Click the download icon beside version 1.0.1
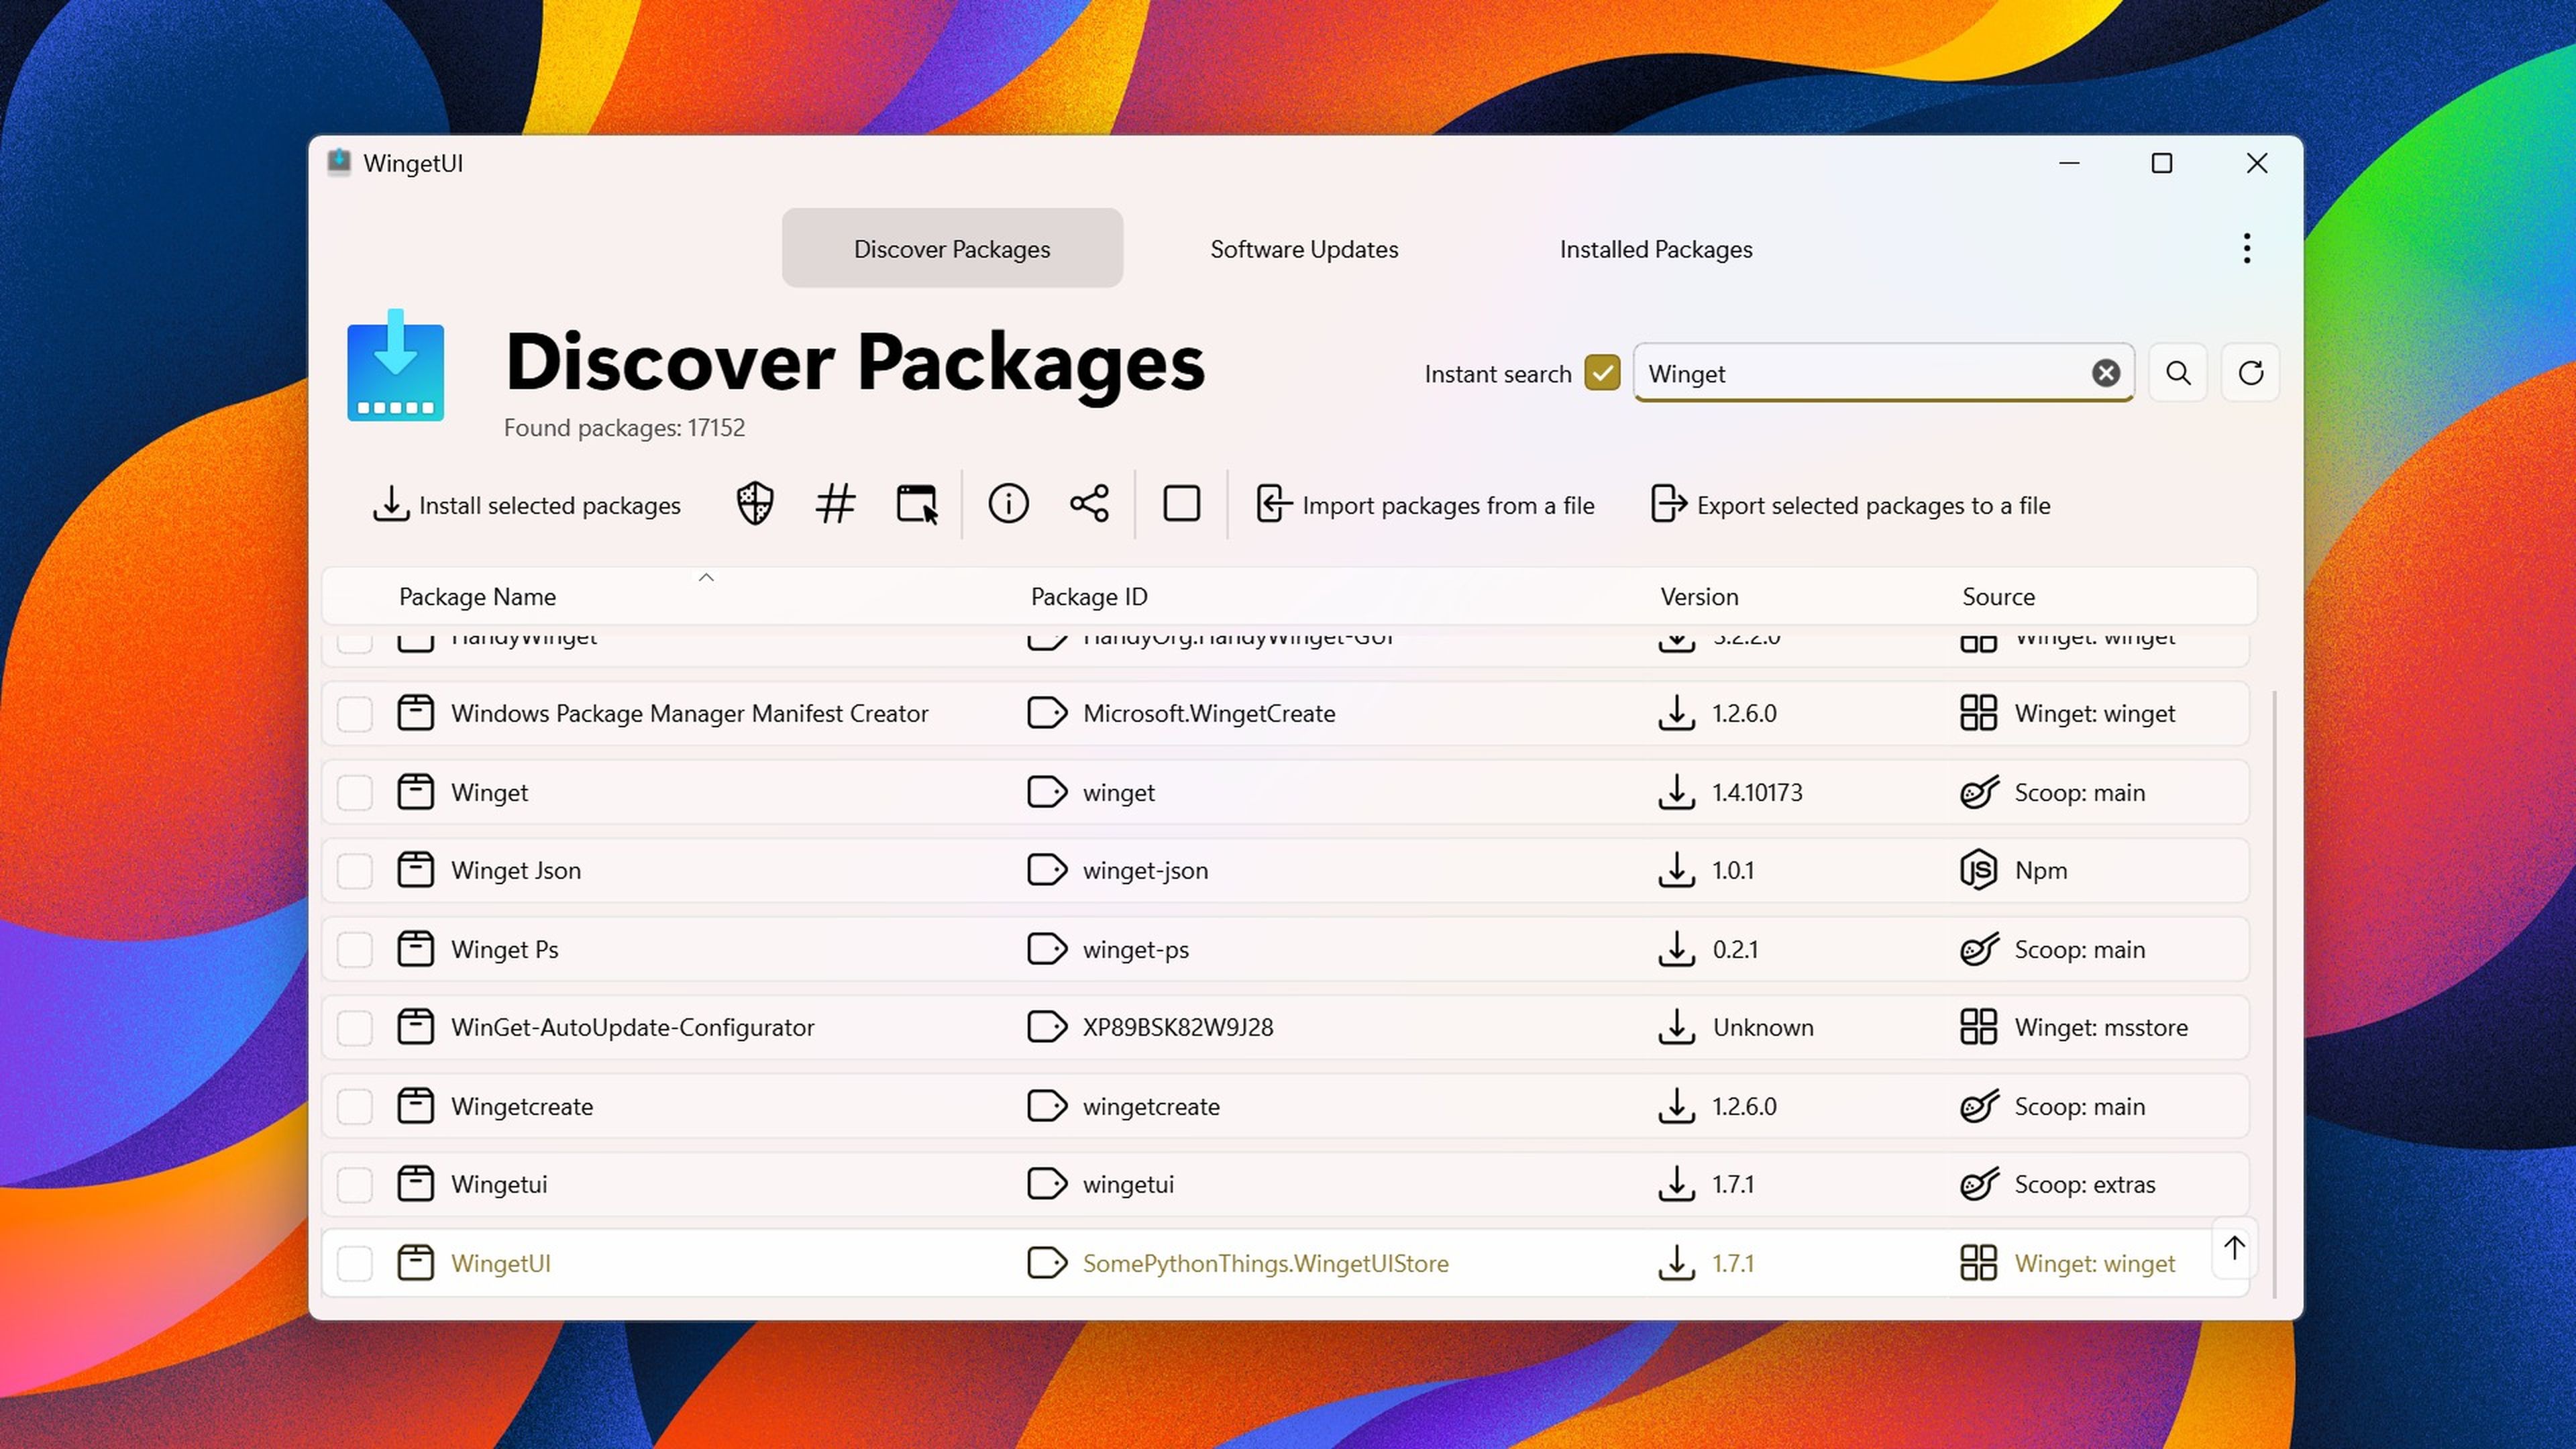 click(x=1676, y=870)
